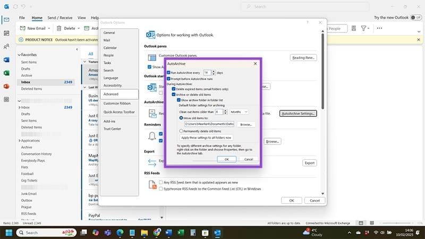Viewport: 425px width, 239px height.
Task: Click Apply these settings to all folders now
Action: pyautogui.click(x=206, y=138)
